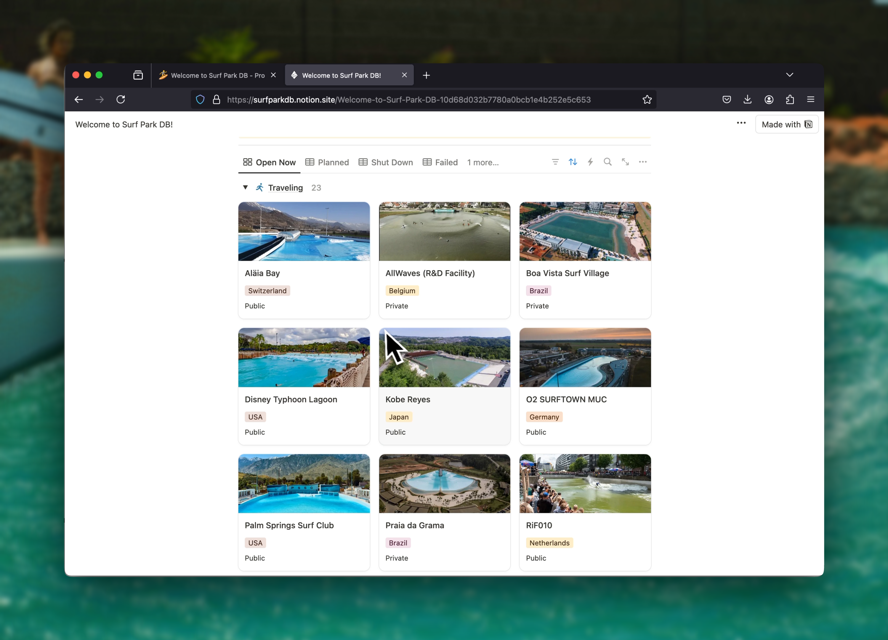Open the Praia da Grama thumbnail

pyautogui.click(x=444, y=484)
